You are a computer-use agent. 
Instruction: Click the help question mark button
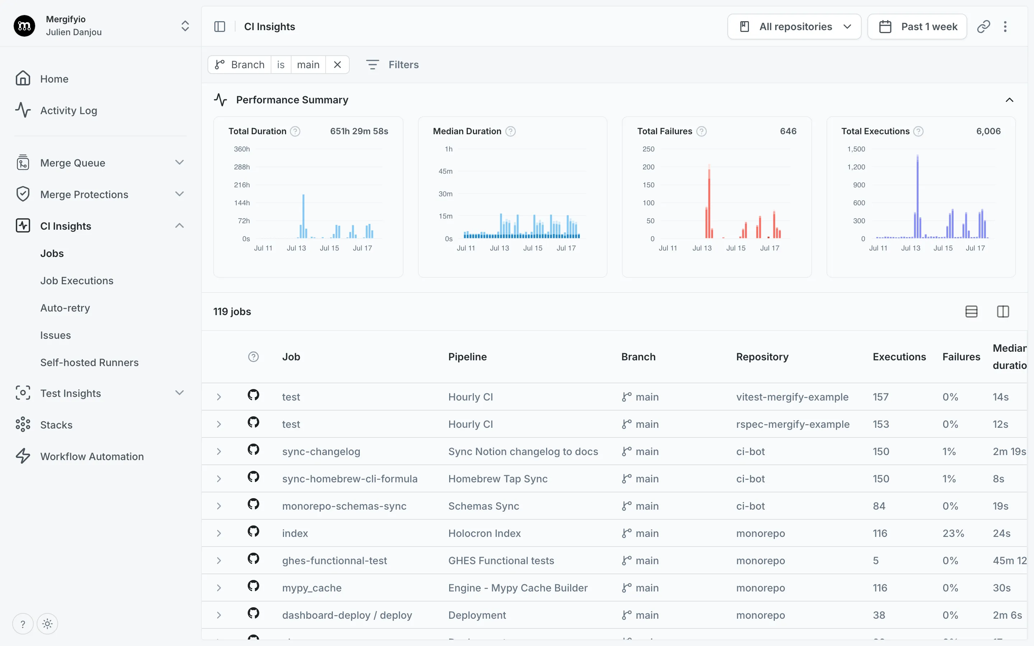(x=23, y=624)
